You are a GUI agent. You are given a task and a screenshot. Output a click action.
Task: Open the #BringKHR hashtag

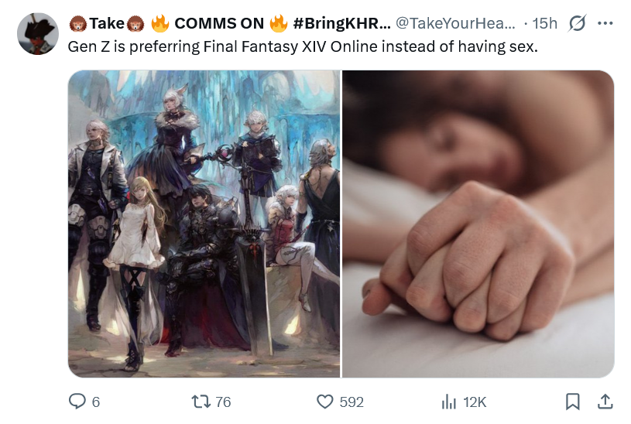pos(341,23)
